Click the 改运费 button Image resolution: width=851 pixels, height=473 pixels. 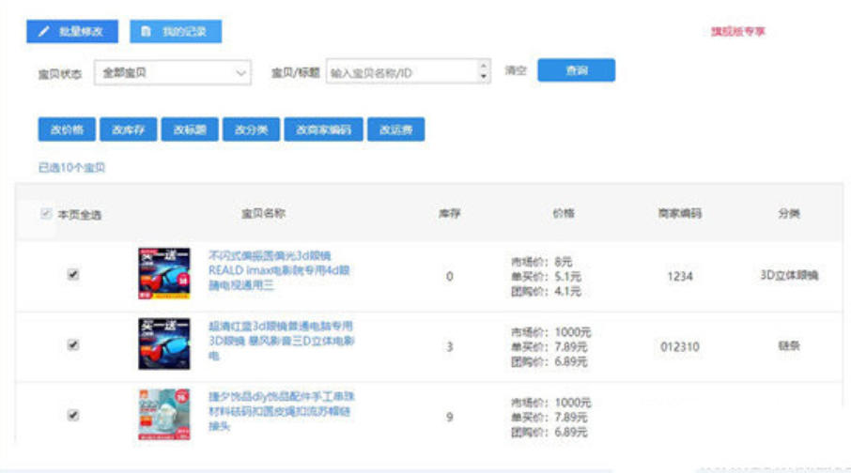tap(395, 130)
